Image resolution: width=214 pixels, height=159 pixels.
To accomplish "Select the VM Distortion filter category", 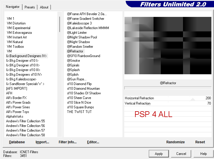I will pyautogui.click(x=16, y=23).
